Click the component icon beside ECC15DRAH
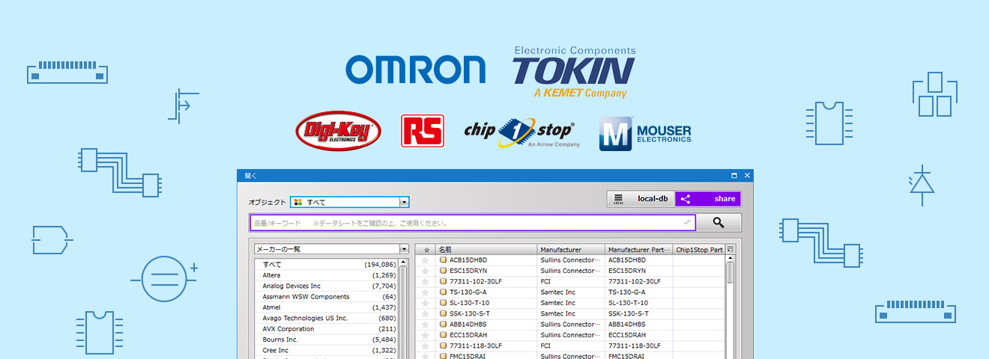The image size is (989, 359). 444,335
